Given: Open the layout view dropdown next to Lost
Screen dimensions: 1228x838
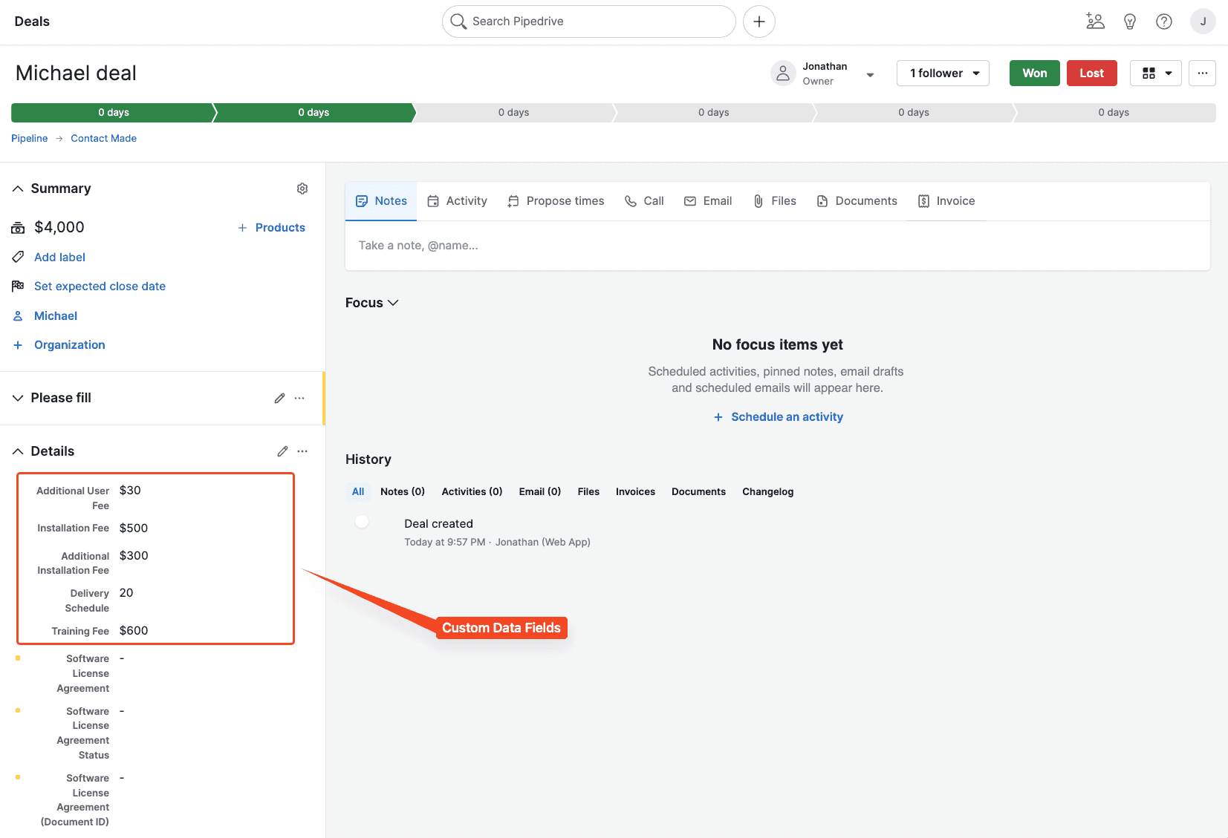Looking at the screenshot, I should [x=1155, y=73].
